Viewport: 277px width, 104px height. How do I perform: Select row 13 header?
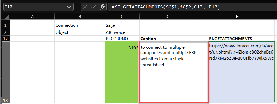(x=5, y=72)
